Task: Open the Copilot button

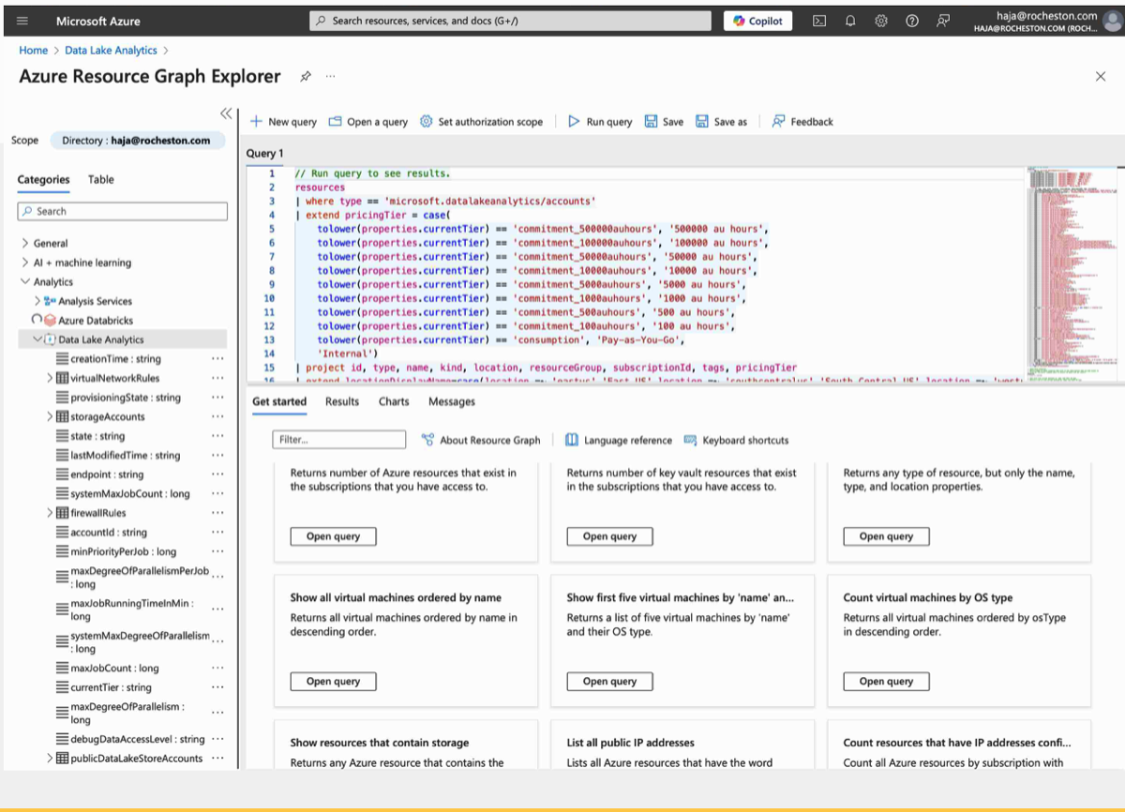Action: pos(757,21)
